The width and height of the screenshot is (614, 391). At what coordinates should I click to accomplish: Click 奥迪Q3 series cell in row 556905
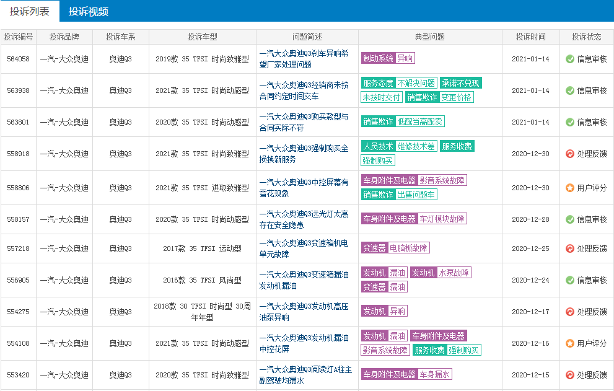click(121, 280)
